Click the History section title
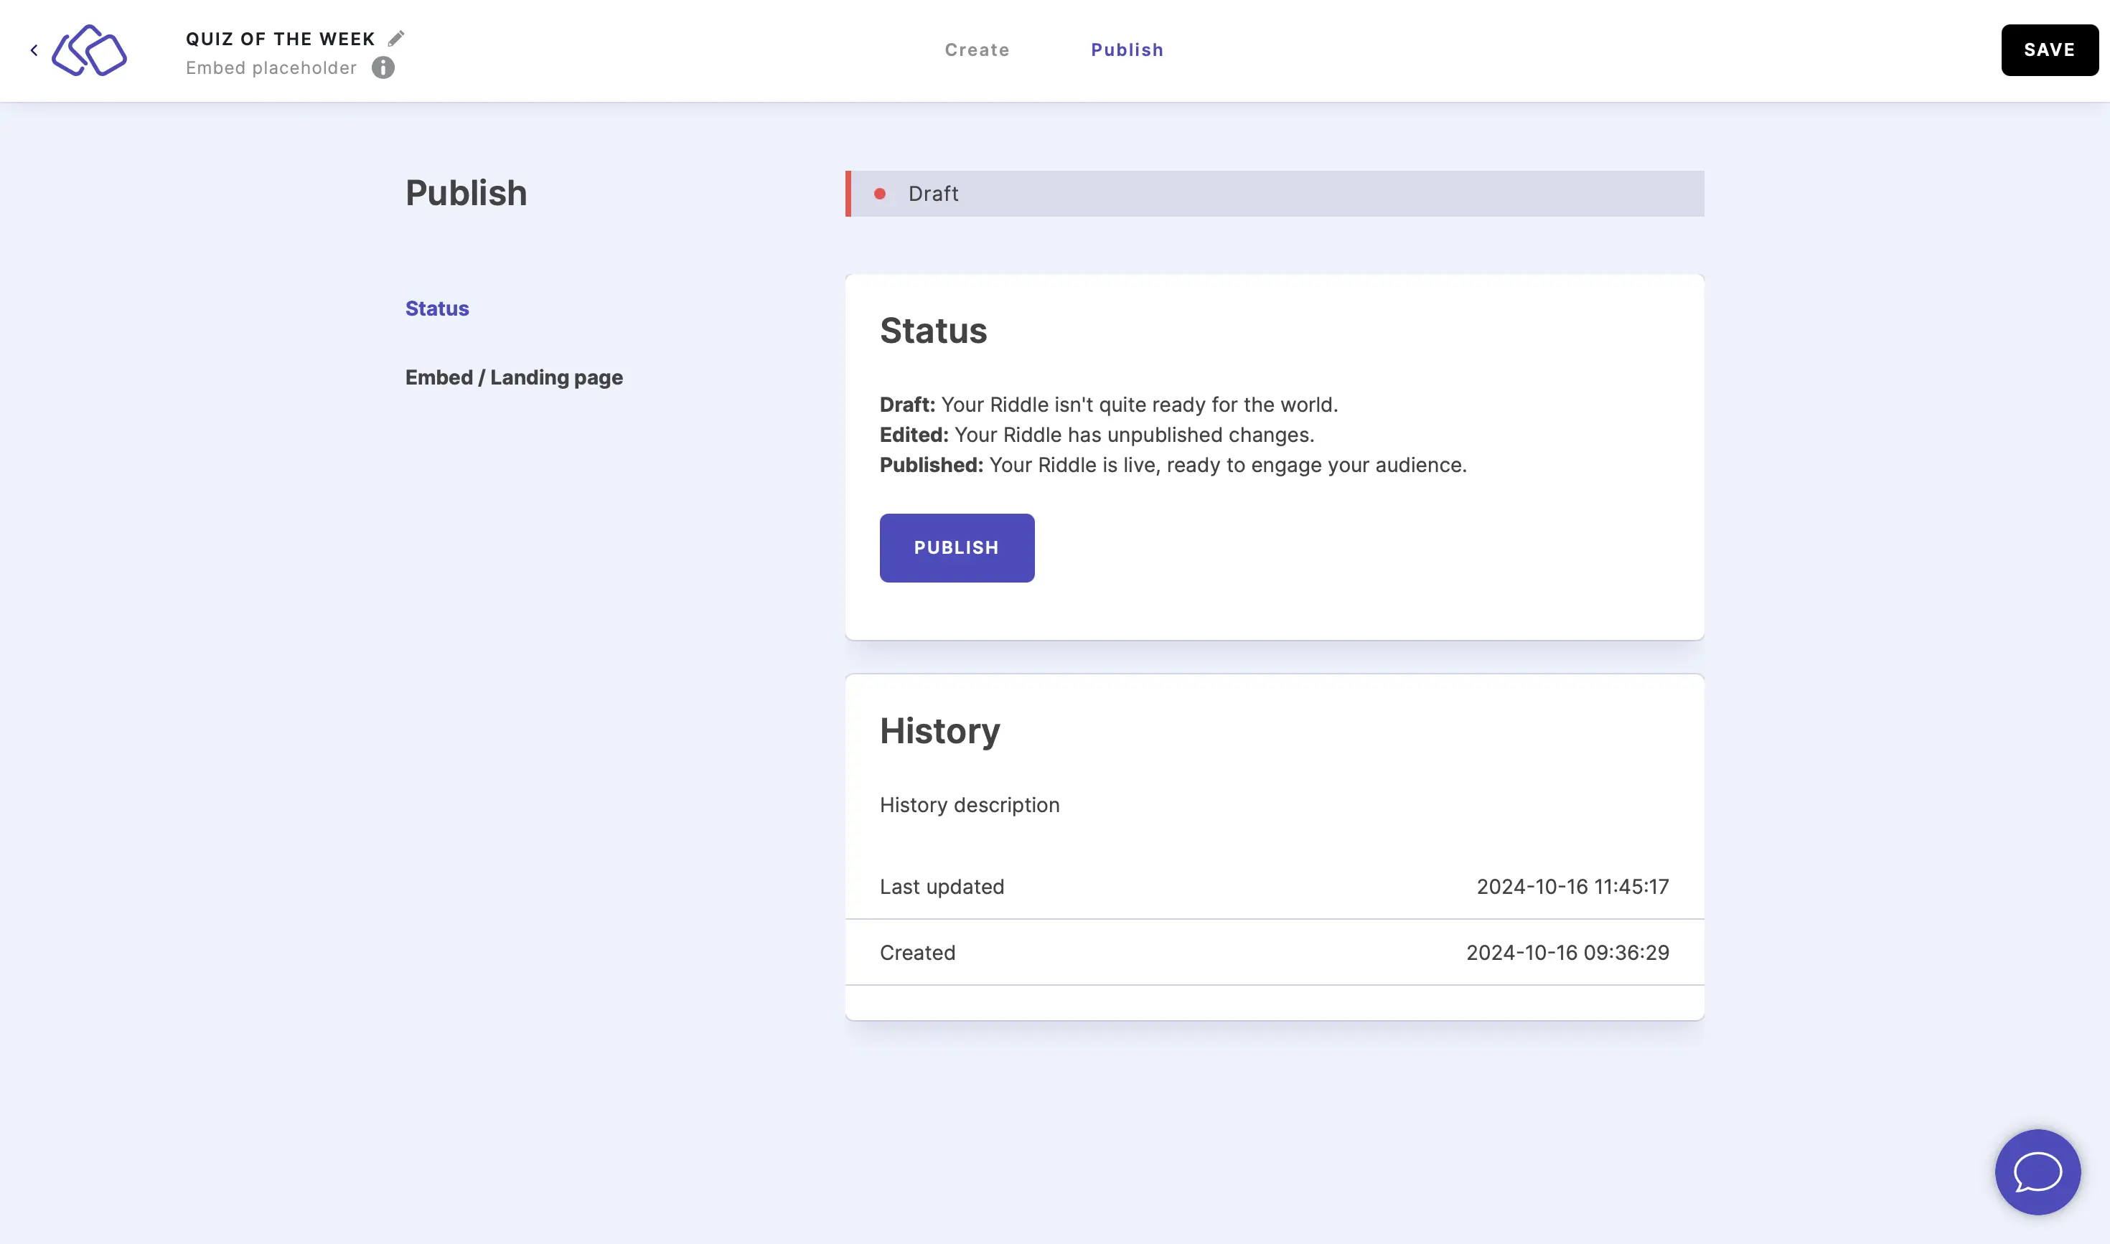 click(940, 730)
